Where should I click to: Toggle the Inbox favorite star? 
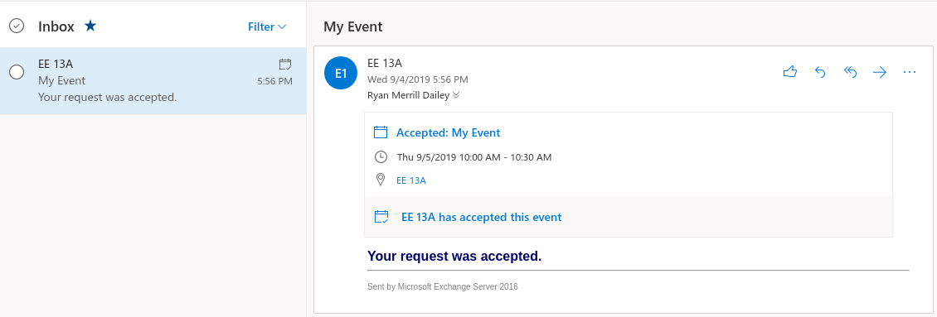click(x=90, y=26)
